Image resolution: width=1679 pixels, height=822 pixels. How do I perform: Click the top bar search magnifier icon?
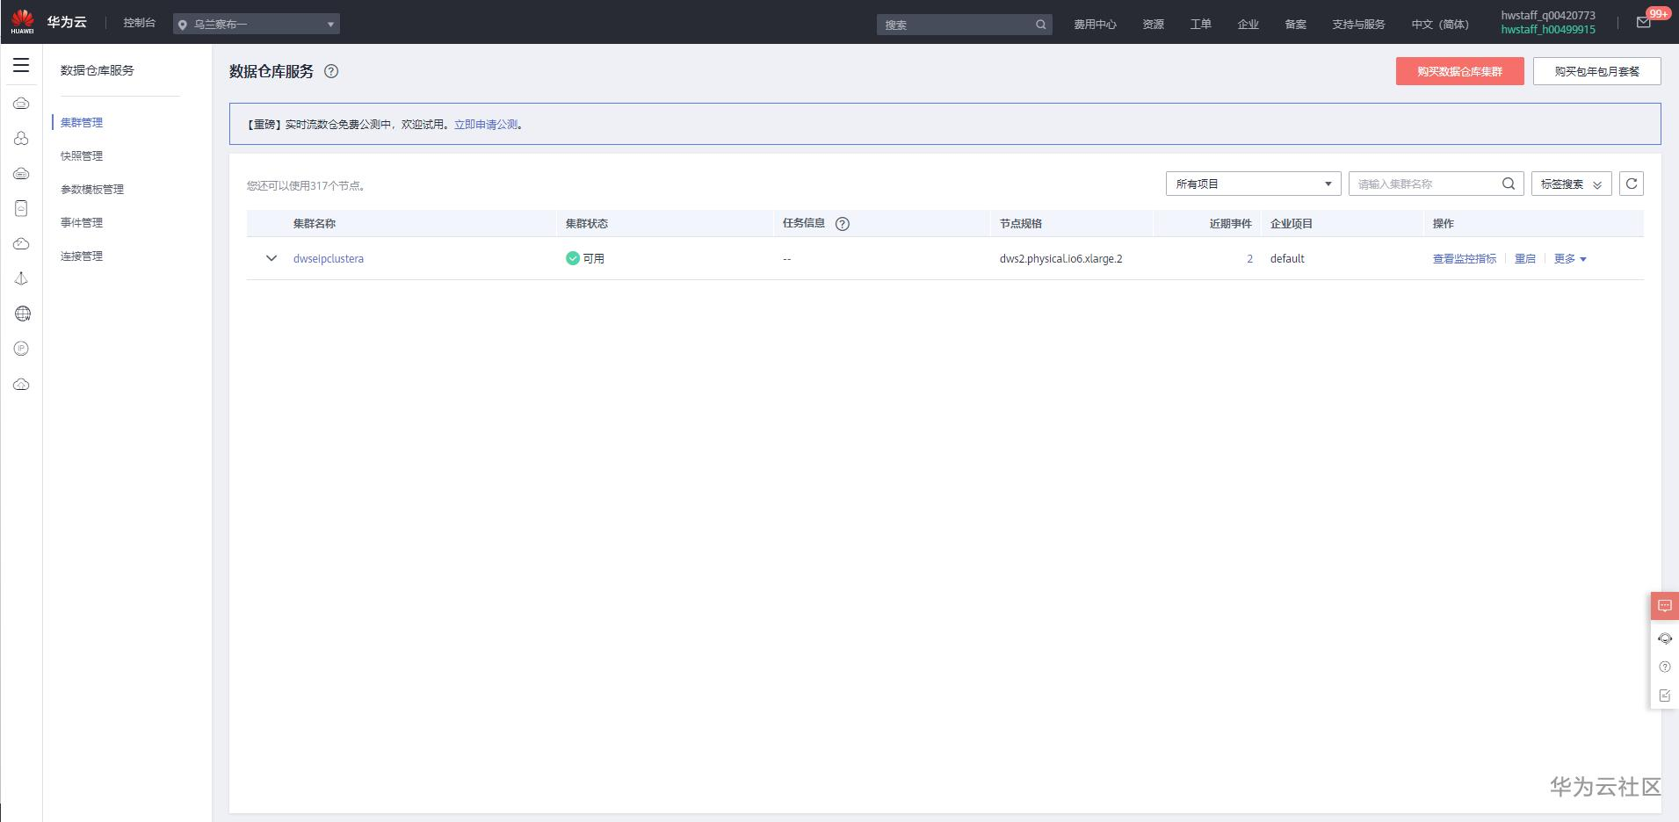[x=1041, y=25]
